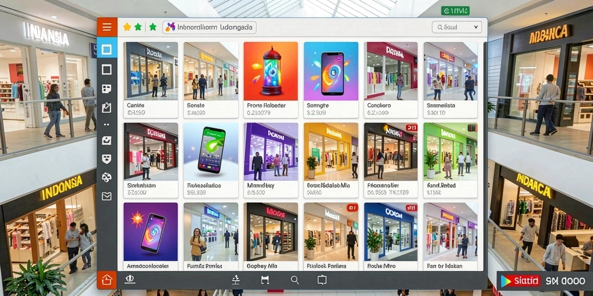Viewport: 593px width, 296px height.
Task: Click the two-dots sidebar icon
Action: [107, 124]
